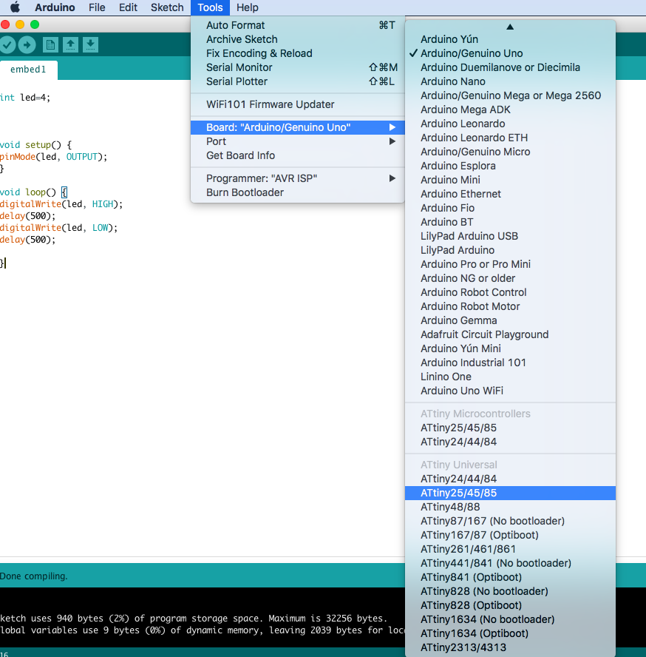Select Arduino Gemma board
This screenshot has width=646, height=657.
(x=510, y=320)
